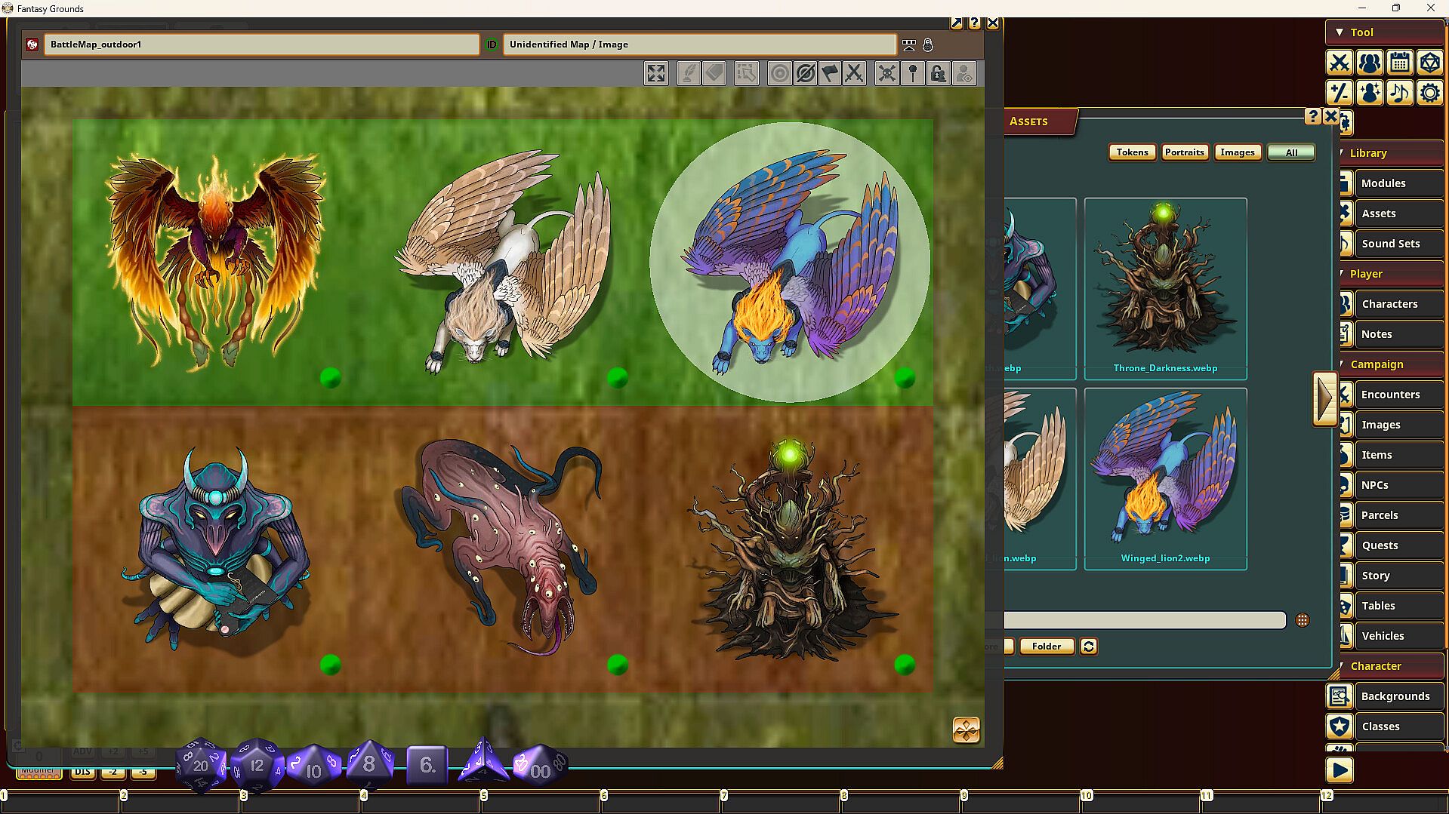Select Winged_lion2.webp asset thumbnail
Image resolution: width=1449 pixels, height=814 pixels.
1165,478
